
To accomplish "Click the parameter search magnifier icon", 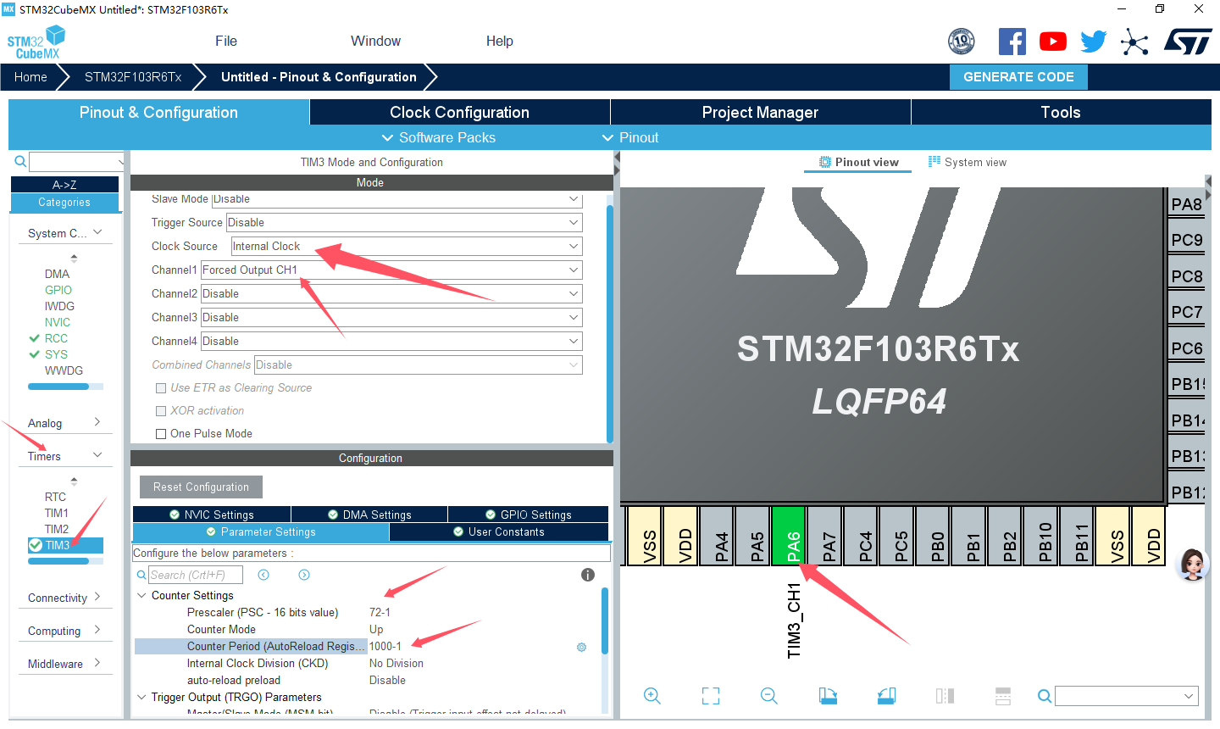I will click(141, 575).
